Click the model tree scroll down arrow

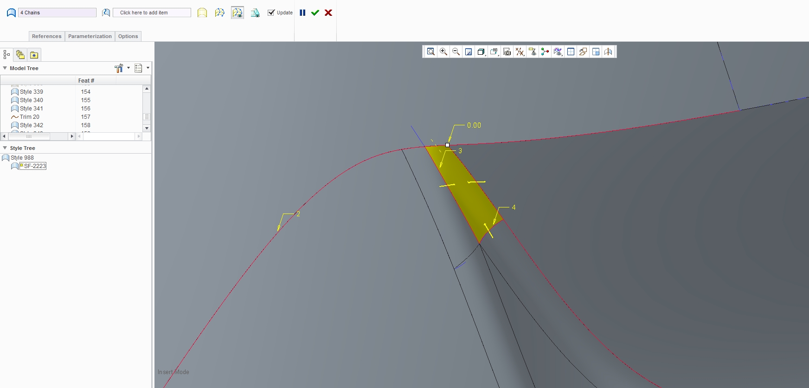click(x=147, y=128)
